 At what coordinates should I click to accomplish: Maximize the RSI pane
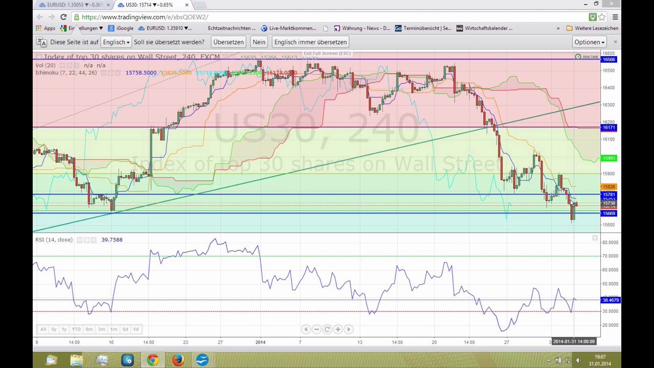coord(595,238)
